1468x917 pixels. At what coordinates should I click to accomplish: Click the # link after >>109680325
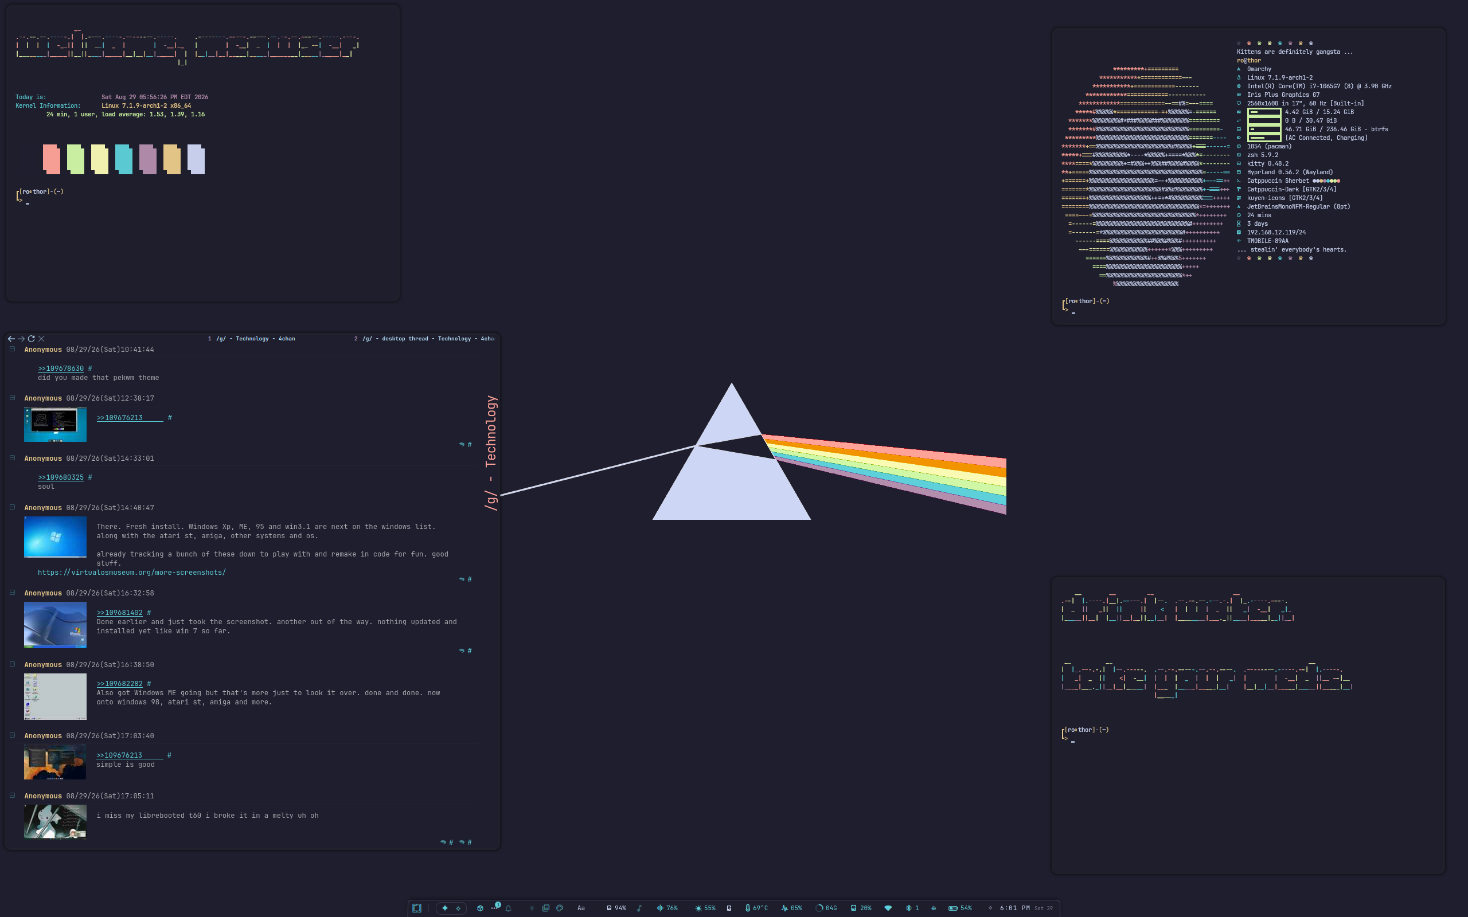(90, 477)
